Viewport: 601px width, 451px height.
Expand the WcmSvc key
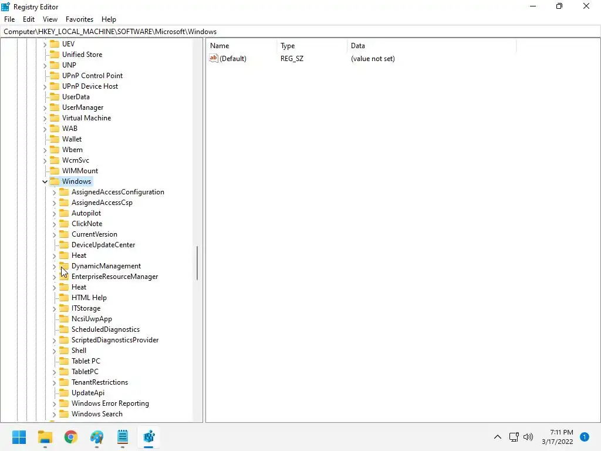(x=45, y=160)
